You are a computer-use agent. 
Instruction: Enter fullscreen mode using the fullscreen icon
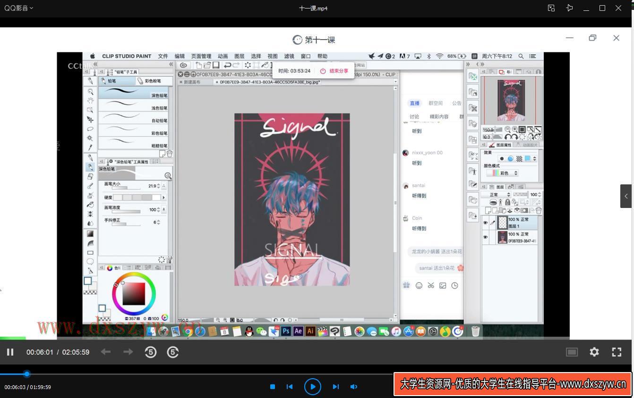(617, 352)
